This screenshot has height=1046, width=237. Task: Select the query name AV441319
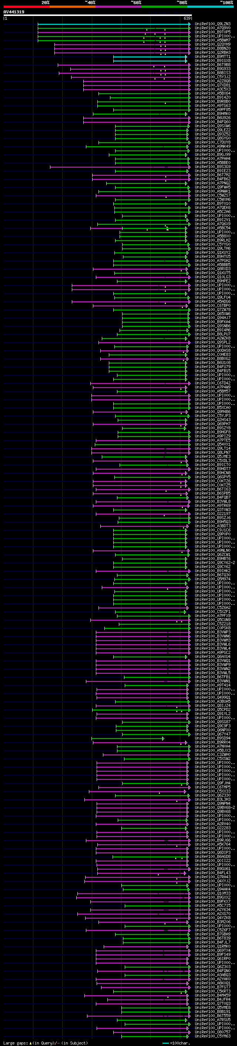14,12
